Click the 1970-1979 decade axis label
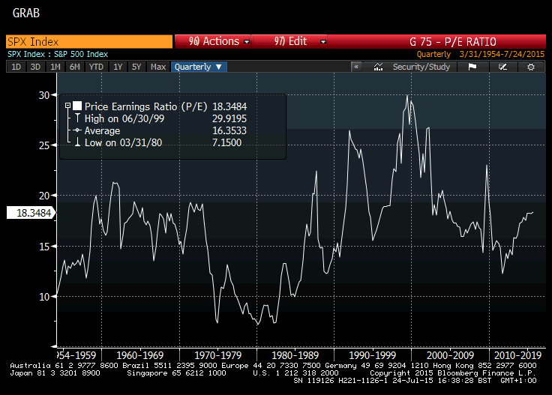Viewport: 552px width, 395px height. click(218, 355)
